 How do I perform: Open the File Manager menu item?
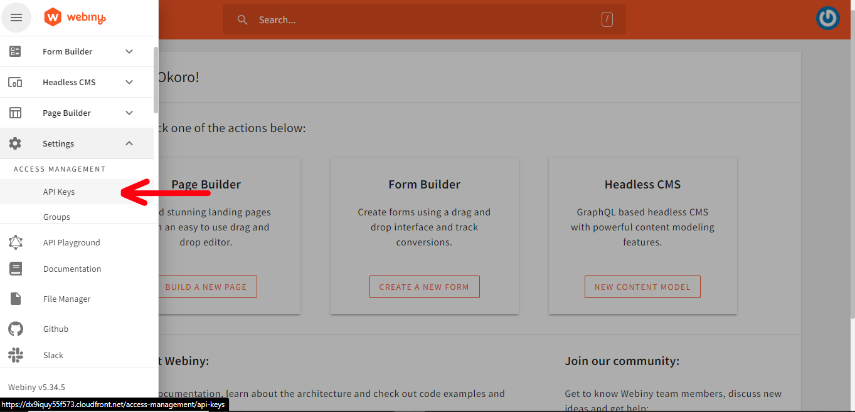point(66,299)
